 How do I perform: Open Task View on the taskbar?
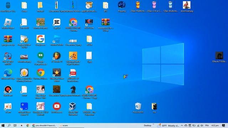(15, 126)
